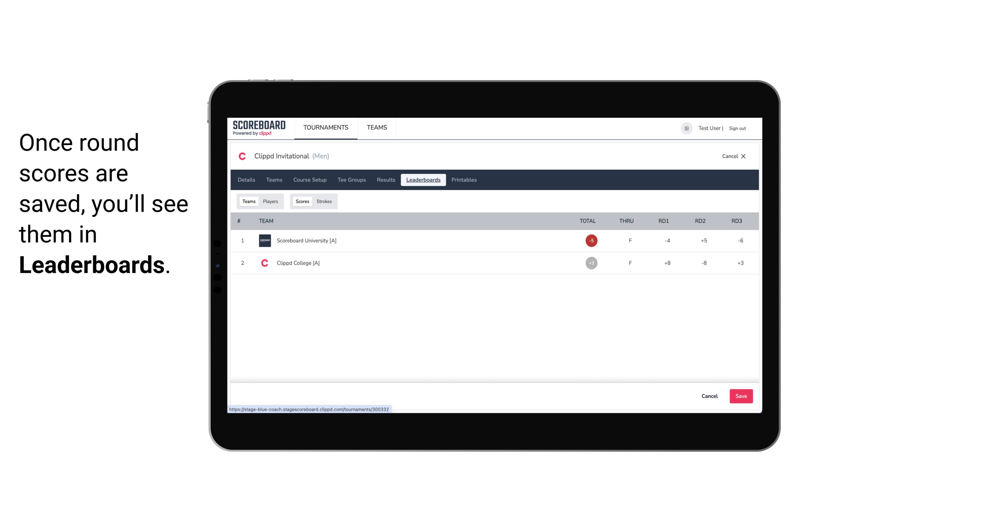Image resolution: width=988 pixels, height=531 pixels.
Task: Toggle to Results tab view
Action: 385,180
